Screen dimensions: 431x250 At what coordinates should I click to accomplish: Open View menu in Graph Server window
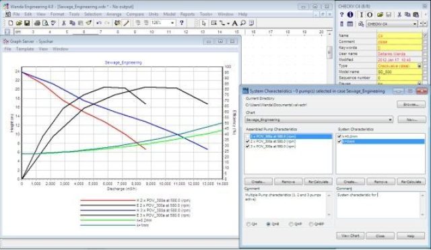click(x=43, y=49)
